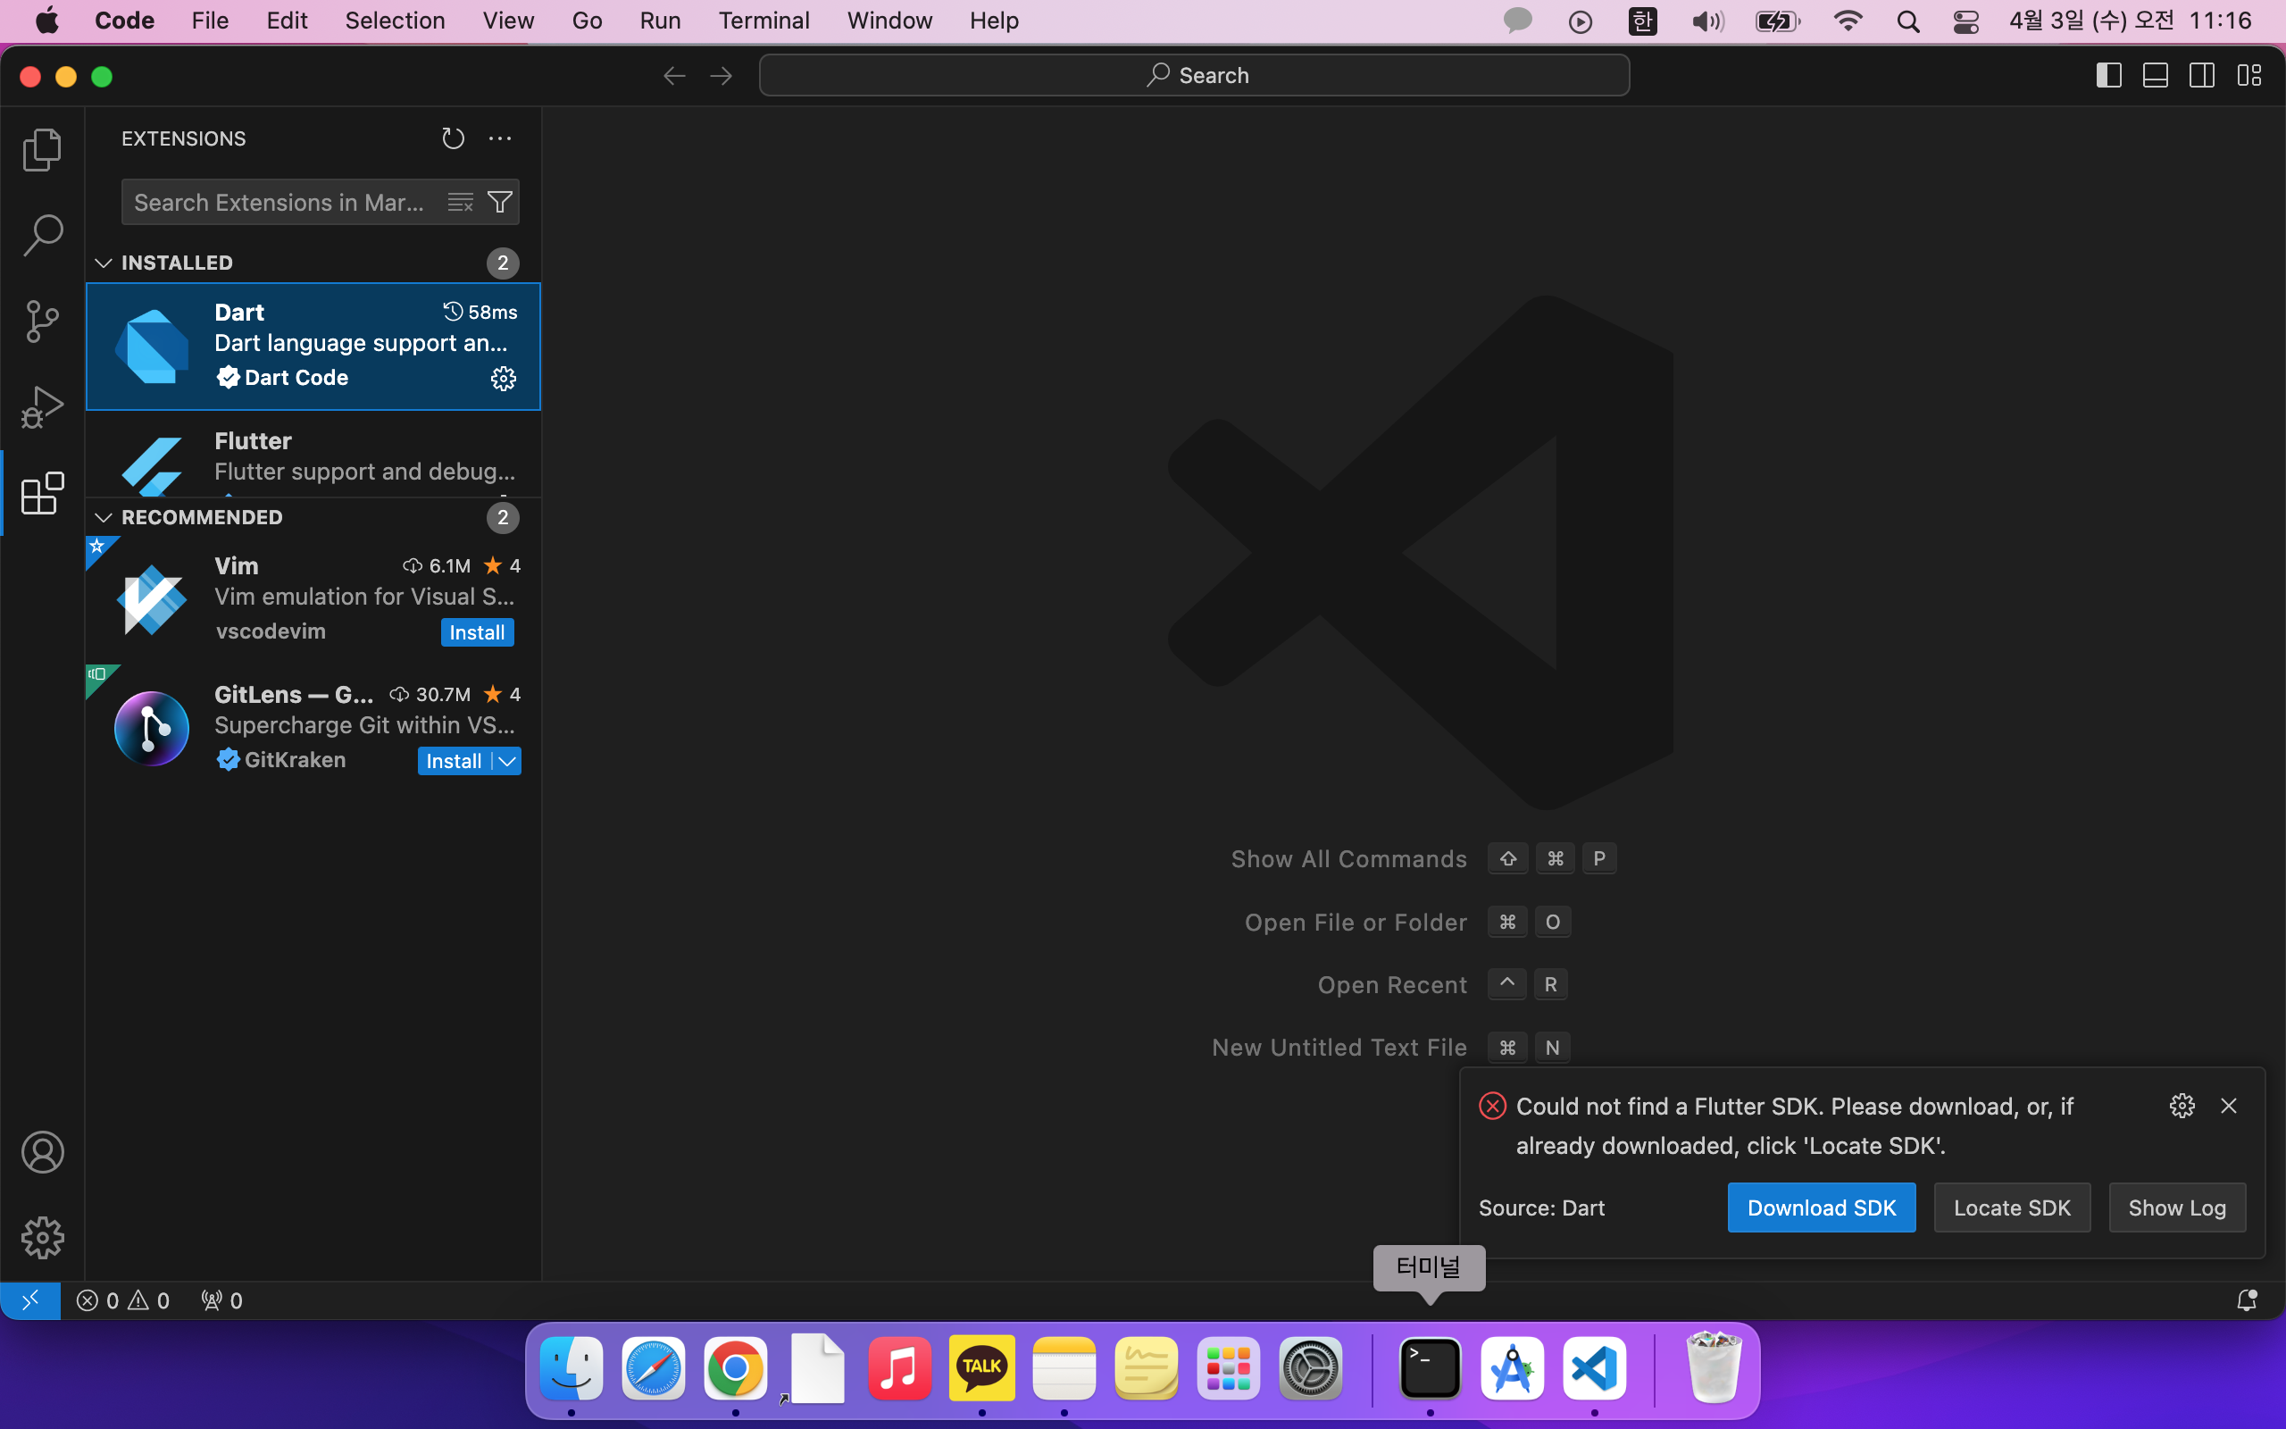This screenshot has height=1429, width=2286.
Task: Open the Selection menu
Action: (395, 21)
